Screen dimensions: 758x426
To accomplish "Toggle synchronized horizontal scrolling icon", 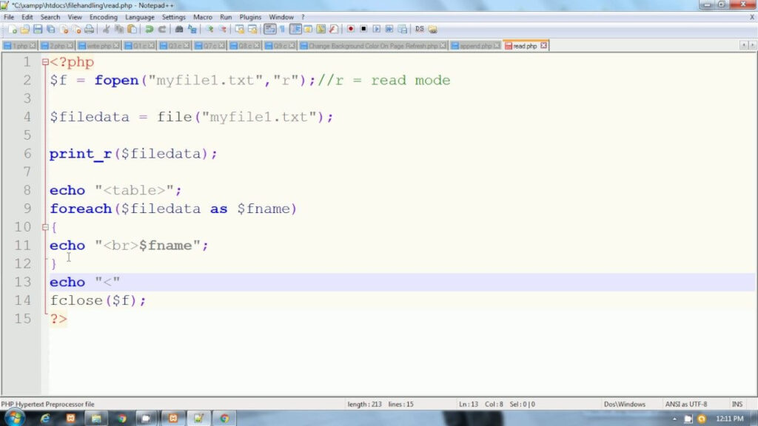I will pos(252,30).
